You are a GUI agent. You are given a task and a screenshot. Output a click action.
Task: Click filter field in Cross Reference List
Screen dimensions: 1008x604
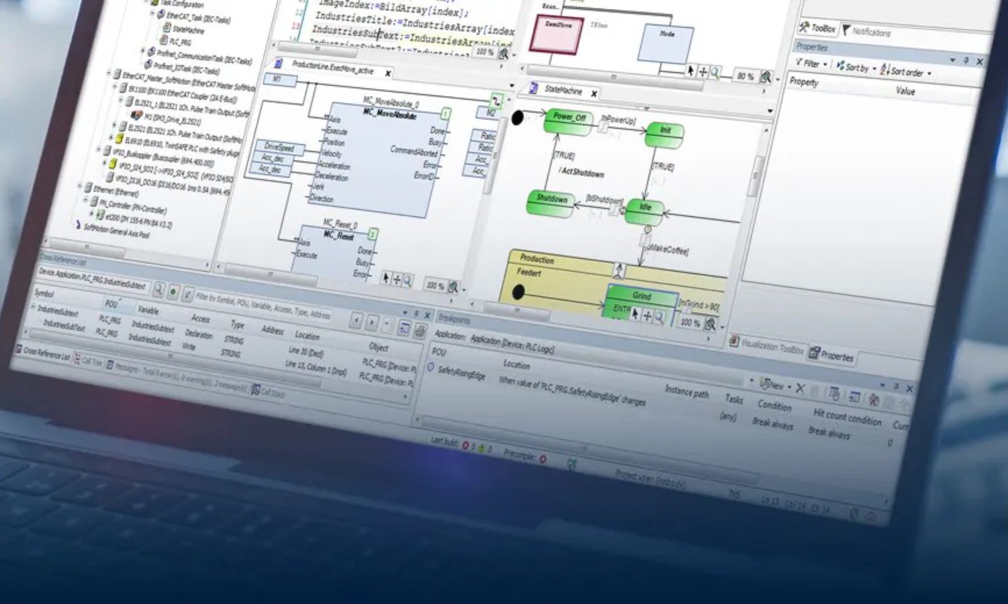pyautogui.click(x=263, y=307)
